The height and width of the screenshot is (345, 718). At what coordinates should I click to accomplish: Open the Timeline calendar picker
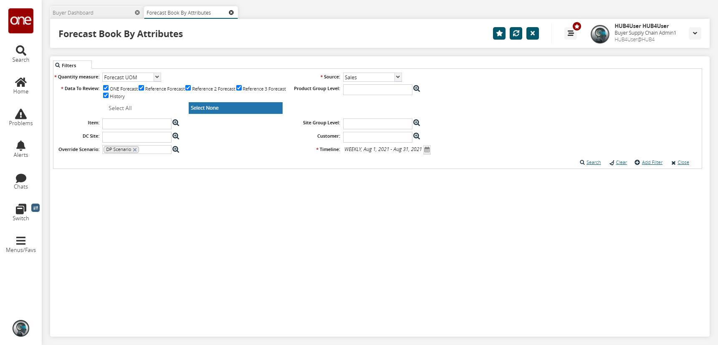pyautogui.click(x=427, y=149)
